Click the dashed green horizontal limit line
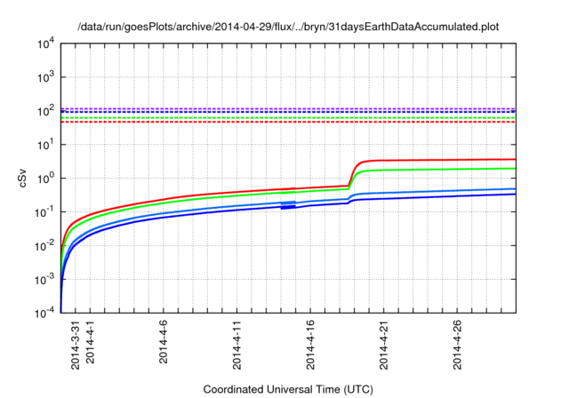The height and width of the screenshot is (398, 569). pyautogui.click(x=288, y=118)
